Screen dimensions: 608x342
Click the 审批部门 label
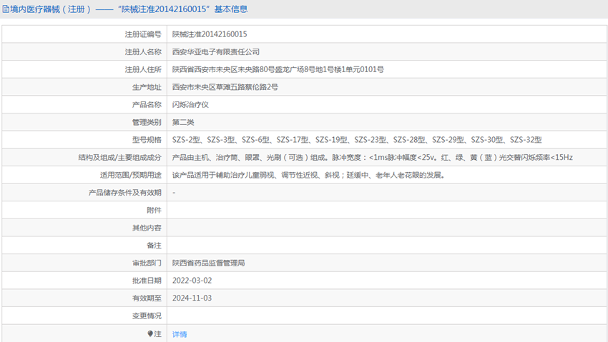147,263
